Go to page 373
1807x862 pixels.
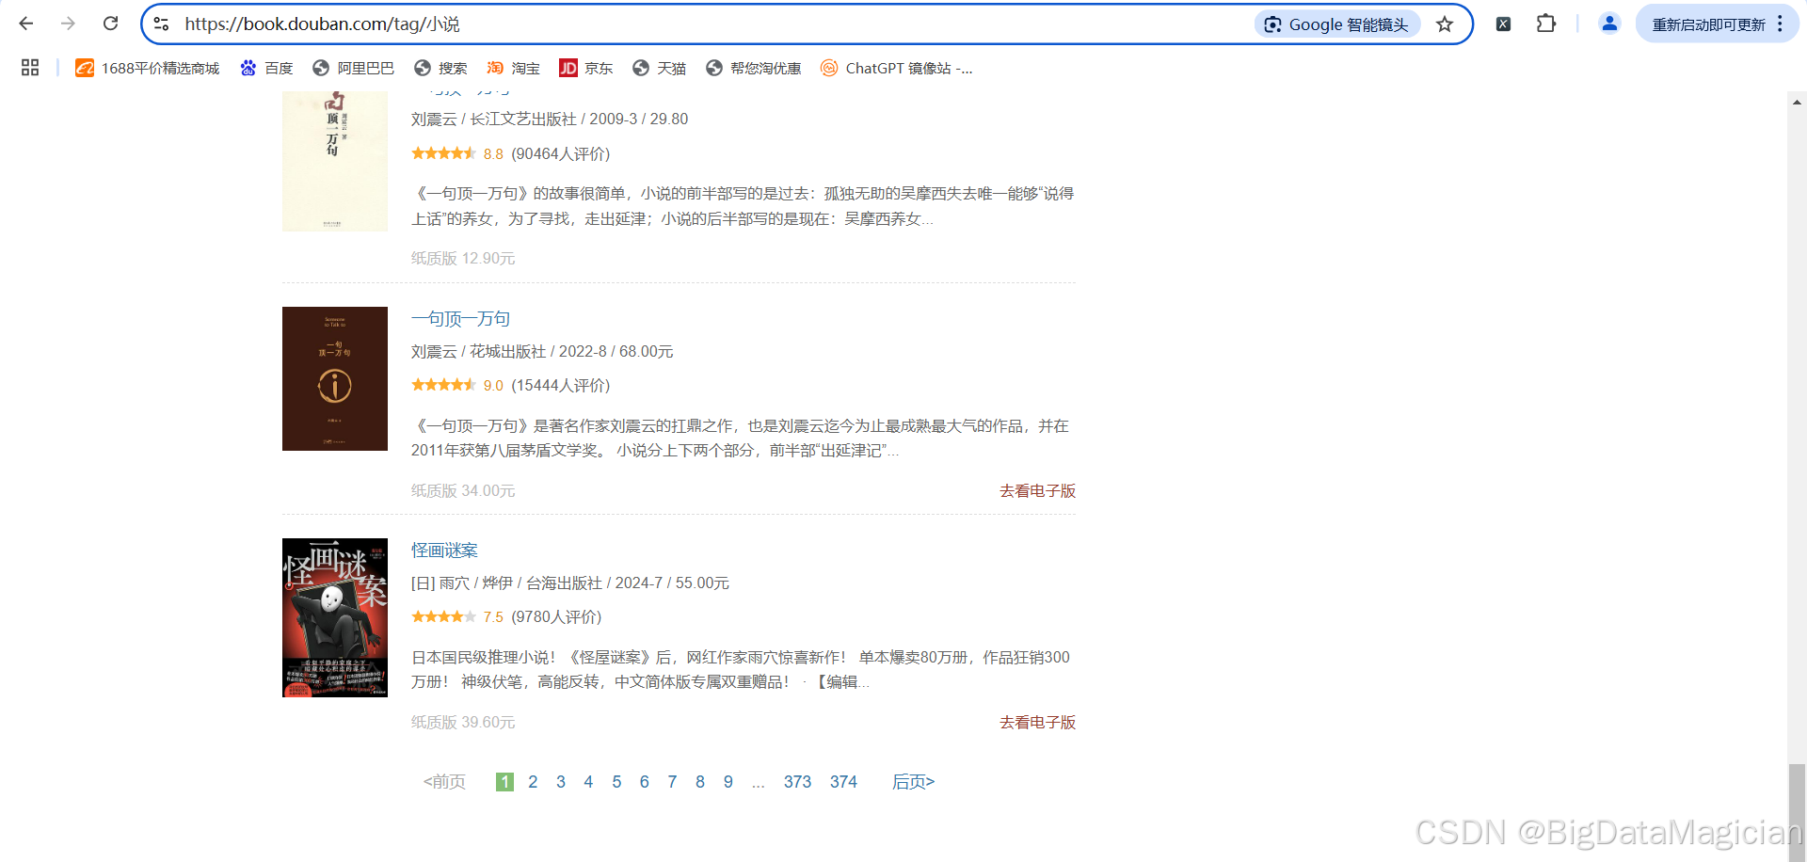(x=797, y=781)
